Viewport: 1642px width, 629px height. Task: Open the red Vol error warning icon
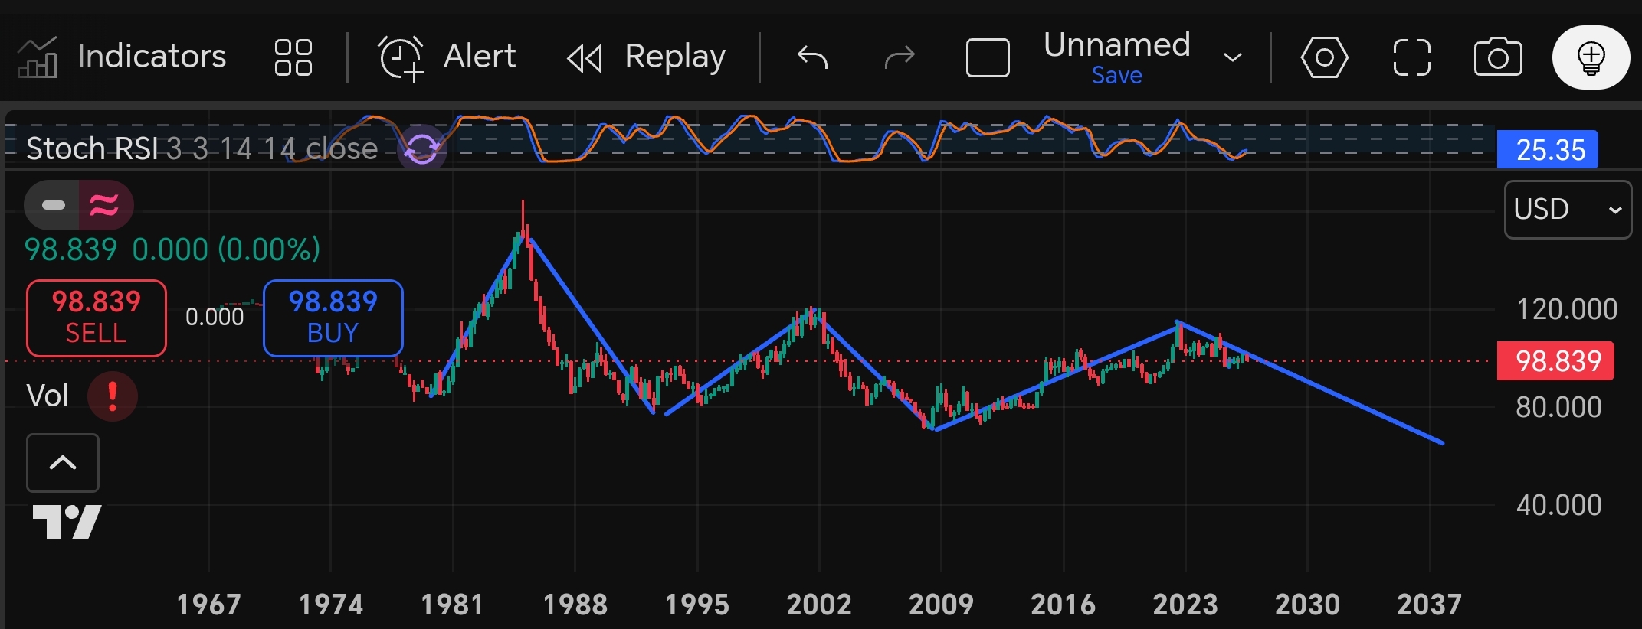click(x=113, y=396)
